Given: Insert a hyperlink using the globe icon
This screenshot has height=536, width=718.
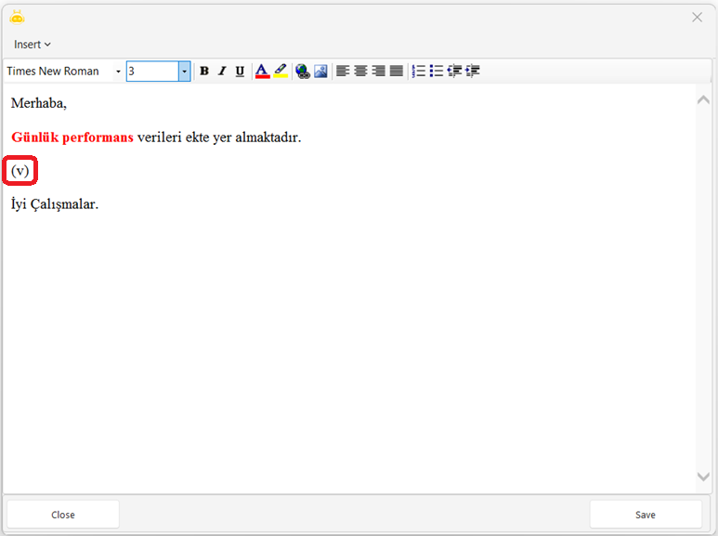Looking at the screenshot, I should click(x=302, y=72).
